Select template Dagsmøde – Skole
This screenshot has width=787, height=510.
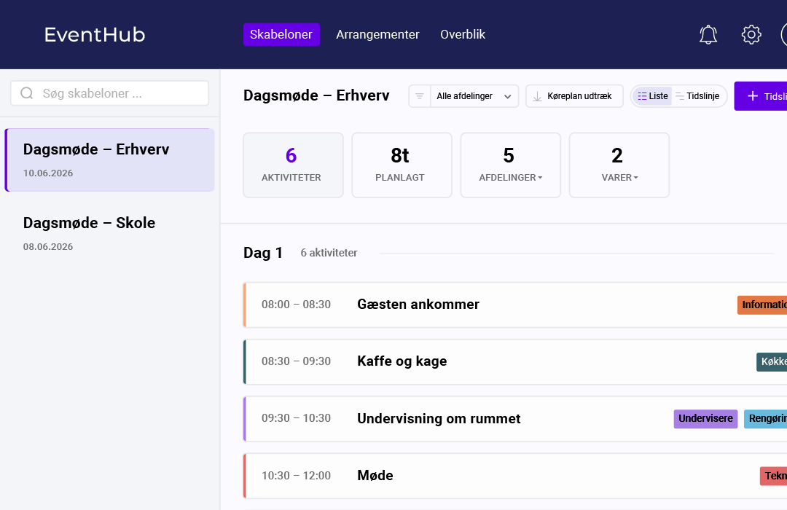(x=109, y=233)
